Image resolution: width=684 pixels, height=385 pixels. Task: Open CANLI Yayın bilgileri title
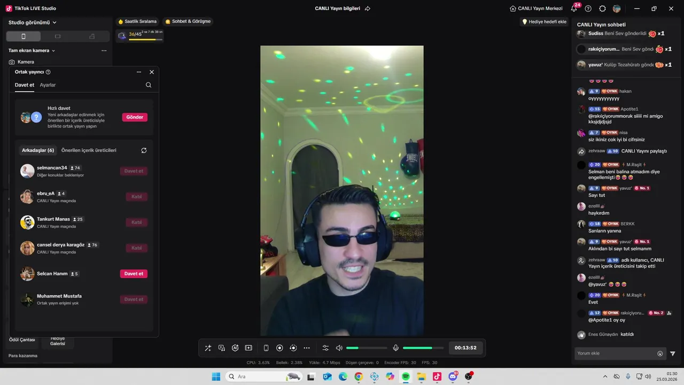(337, 9)
